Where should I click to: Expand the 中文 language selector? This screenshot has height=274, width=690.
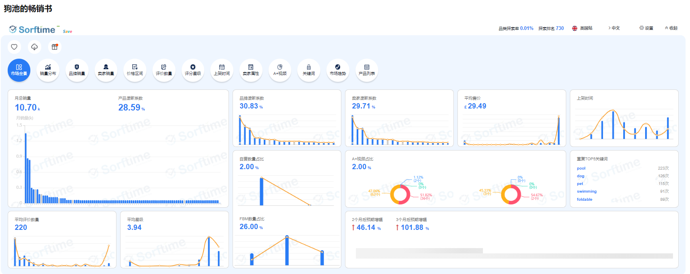(x=614, y=28)
